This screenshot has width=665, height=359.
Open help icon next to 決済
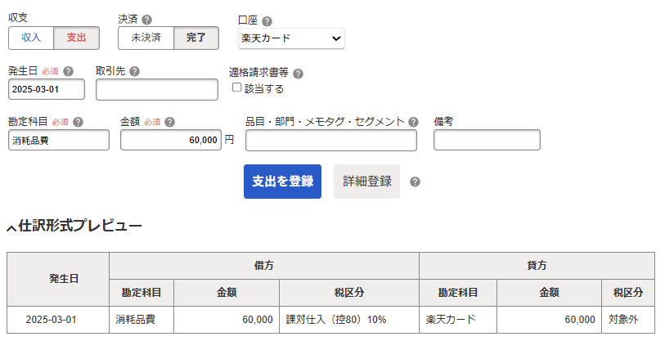click(x=146, y=20)
